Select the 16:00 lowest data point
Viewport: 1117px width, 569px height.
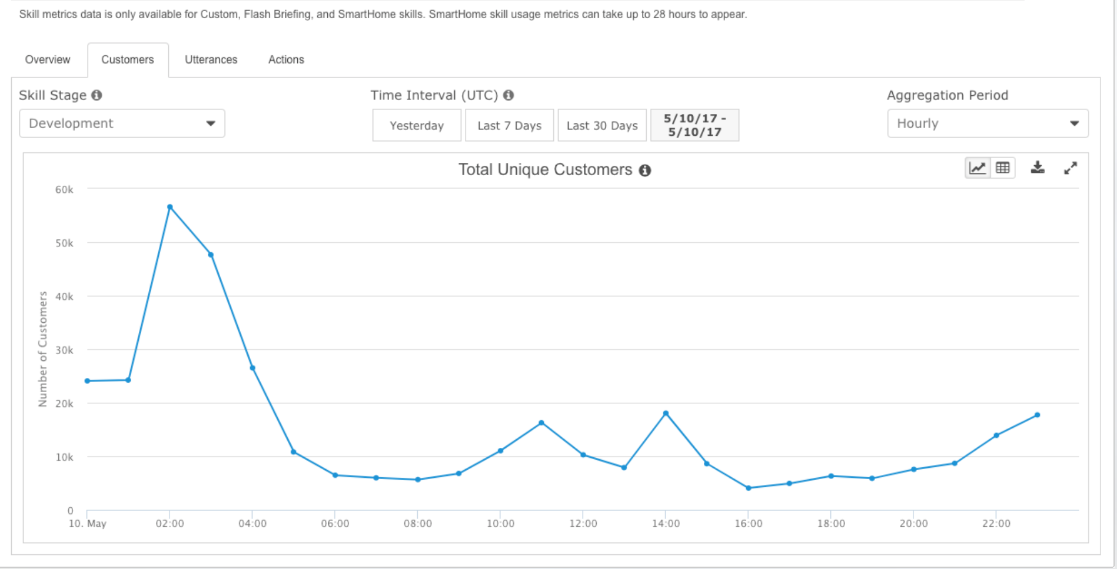[x=749, y=488]
